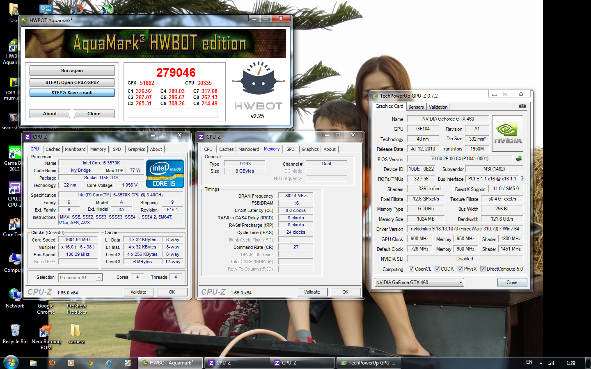Take GPU-Z screenshot with camera icon
This screenshot has width=591, height=369.
[522, 106]
